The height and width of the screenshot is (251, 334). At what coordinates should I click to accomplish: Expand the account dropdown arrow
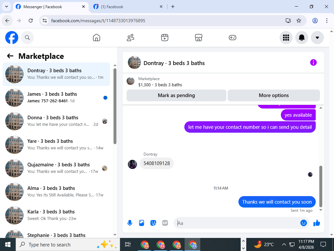[317, 38]
